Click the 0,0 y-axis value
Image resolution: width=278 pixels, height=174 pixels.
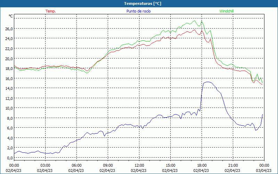[x=10, y=158]
